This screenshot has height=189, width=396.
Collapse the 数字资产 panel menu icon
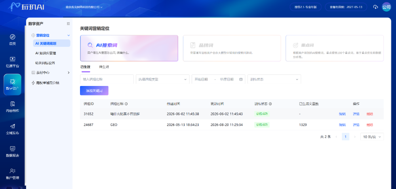coord(68,24)
